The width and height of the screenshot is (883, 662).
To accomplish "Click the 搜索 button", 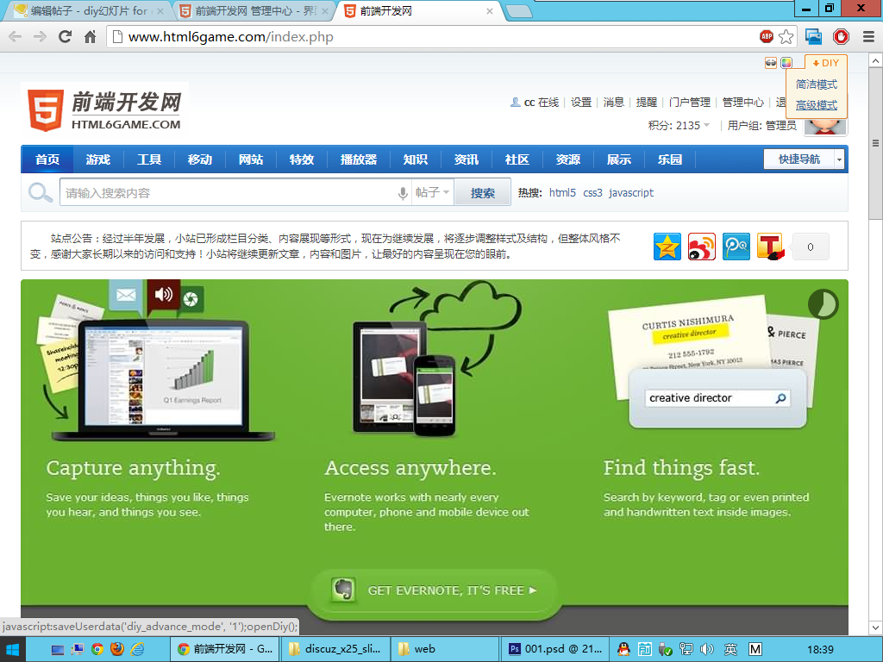I will [x=483, y=192].
